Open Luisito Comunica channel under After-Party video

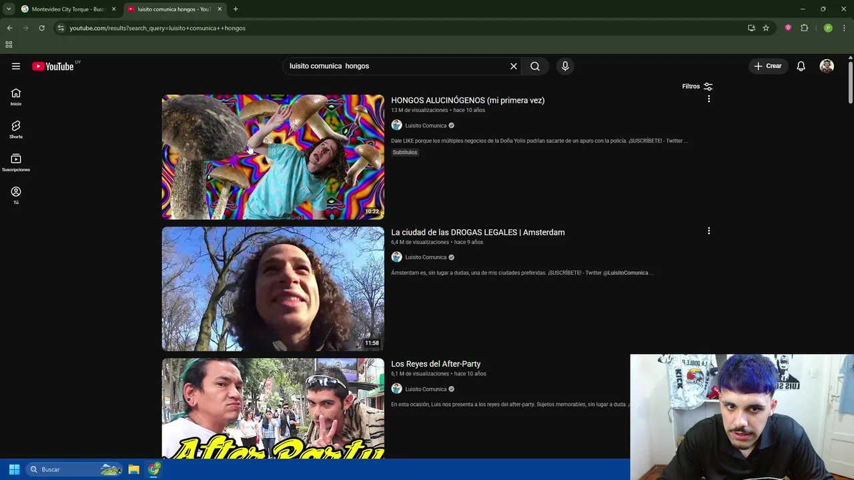tap(426, 389)
